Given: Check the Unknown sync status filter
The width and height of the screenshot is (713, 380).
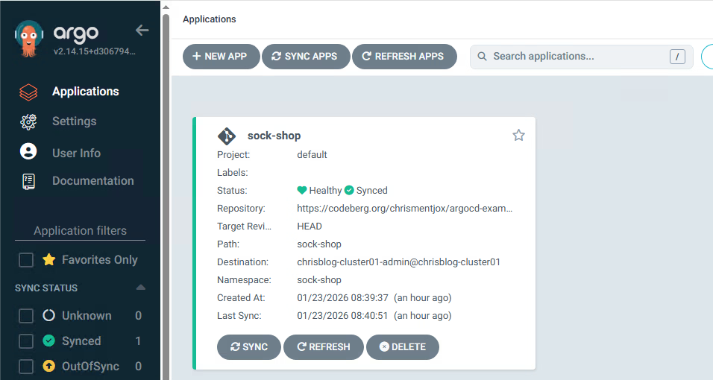Looking at the screenshot, I should click(26, 316).
